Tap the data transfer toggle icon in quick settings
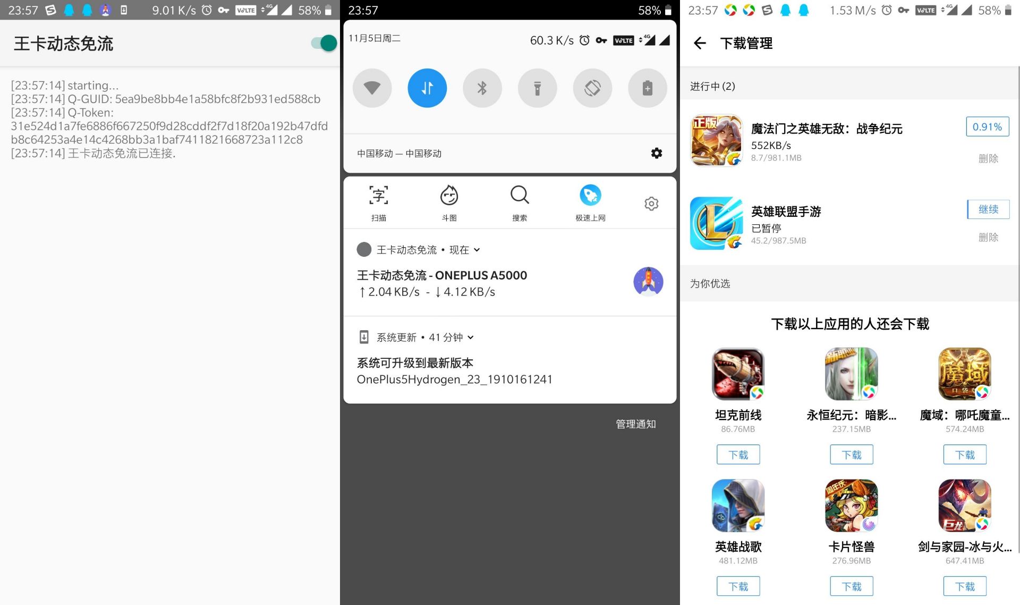The image size is (1020, 605). [427, 87]
